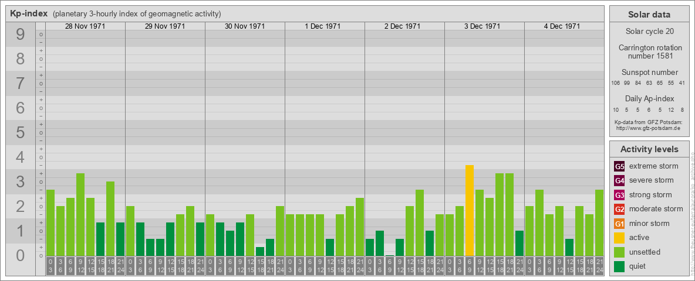Click sunspot value 84
The height and width of the screenshot is (281, 695).
[638, 83]
